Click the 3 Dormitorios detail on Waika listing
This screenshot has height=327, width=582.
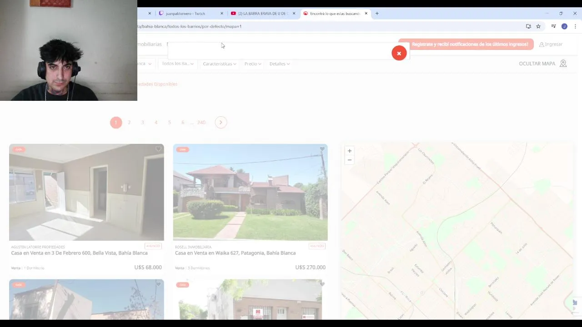(199, 268)
